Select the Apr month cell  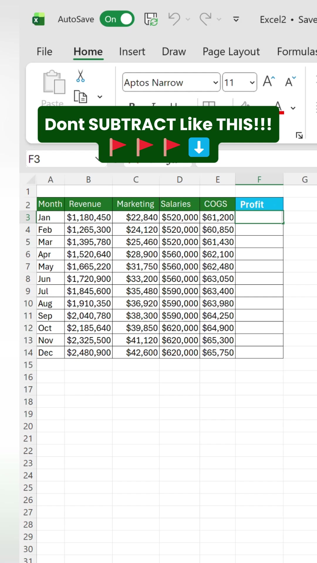(x=50, y=254)
